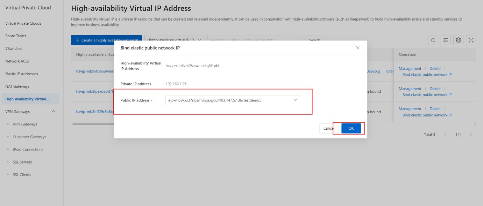Click the fullscreen expand icon
This screenshot has height=206, width=483.
[x=471, y=40]
